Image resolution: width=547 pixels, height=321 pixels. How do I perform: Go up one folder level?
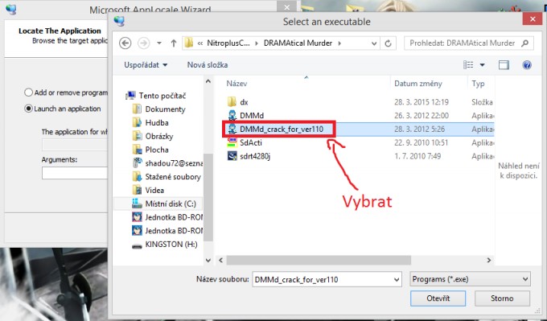(x=174, y=43)
